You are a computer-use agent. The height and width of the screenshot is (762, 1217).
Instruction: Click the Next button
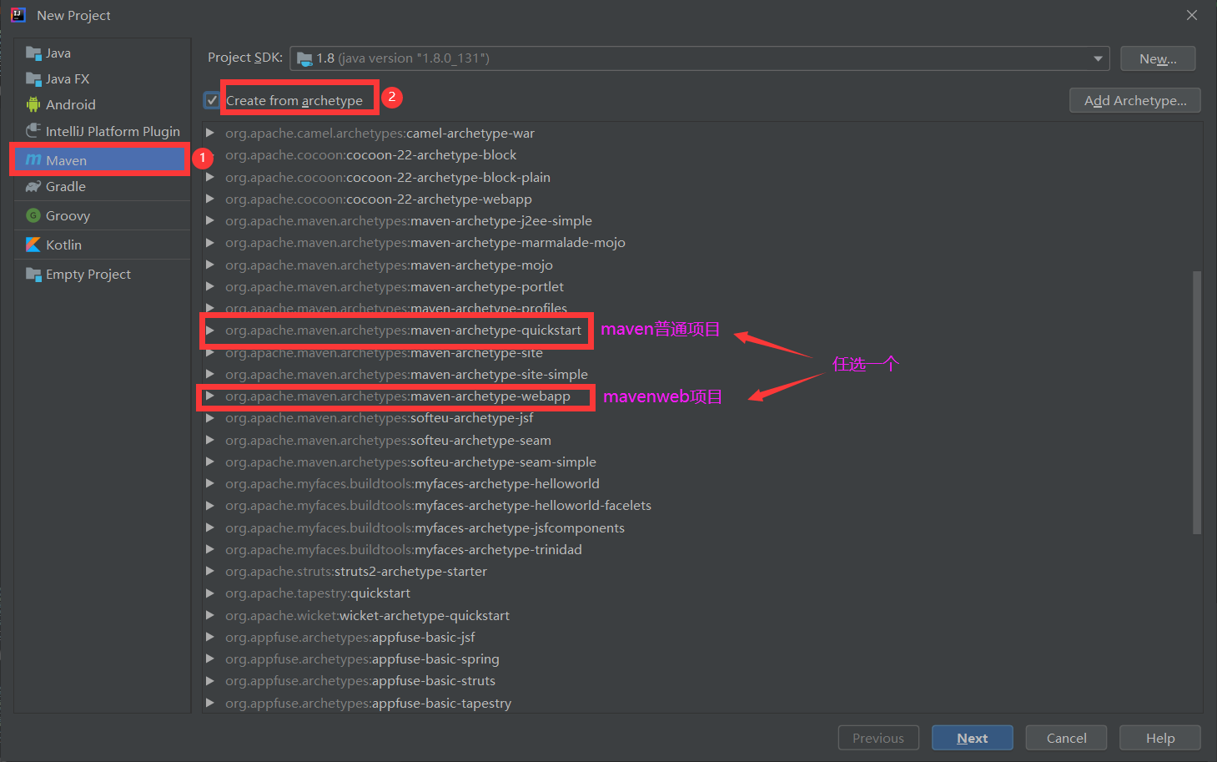tap(973, 738)
